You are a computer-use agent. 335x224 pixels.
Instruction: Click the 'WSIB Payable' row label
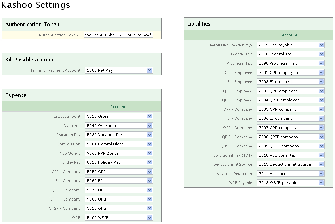[x=240, y=183]
